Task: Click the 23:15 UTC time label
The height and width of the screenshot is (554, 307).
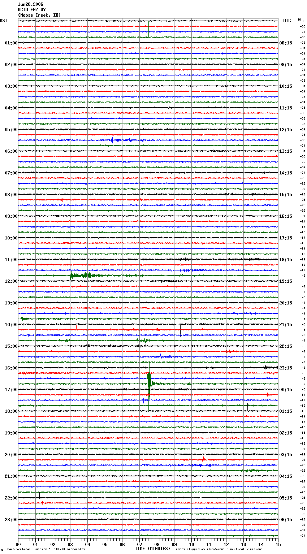Action: 286,368
